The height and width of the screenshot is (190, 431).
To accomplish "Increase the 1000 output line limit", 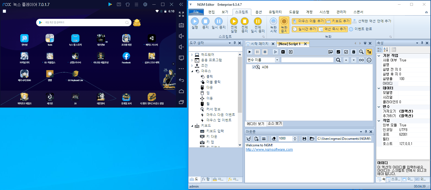I will pos(295,137).
